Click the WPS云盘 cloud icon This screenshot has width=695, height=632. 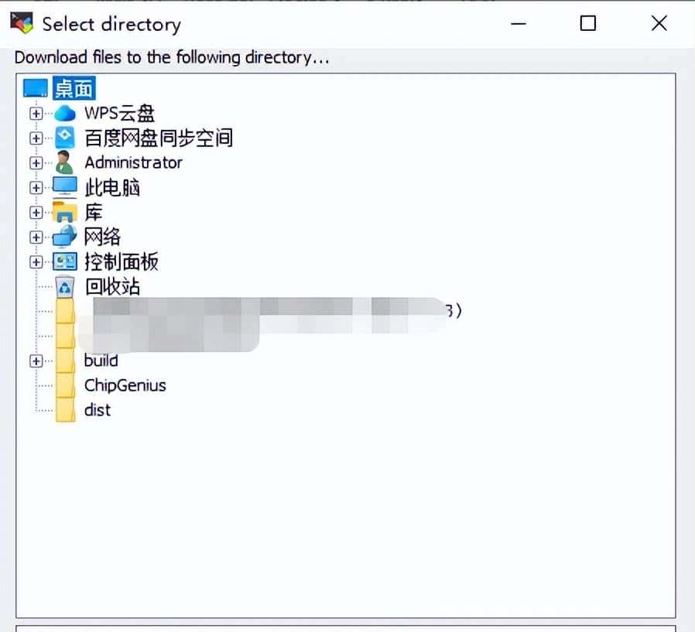65,113
